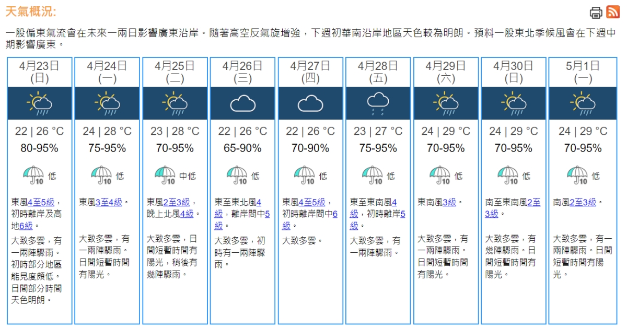Image resolution: width=627 pixels, height=328 pixels.
Task: Open the 2至3級 south wind link for May 1
Action: point(583,202)
